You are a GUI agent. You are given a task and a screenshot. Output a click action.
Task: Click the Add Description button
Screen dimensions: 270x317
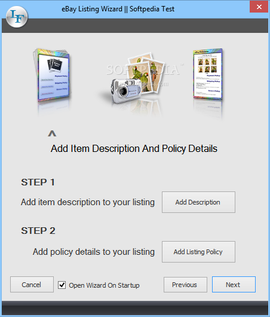point(198,202)
